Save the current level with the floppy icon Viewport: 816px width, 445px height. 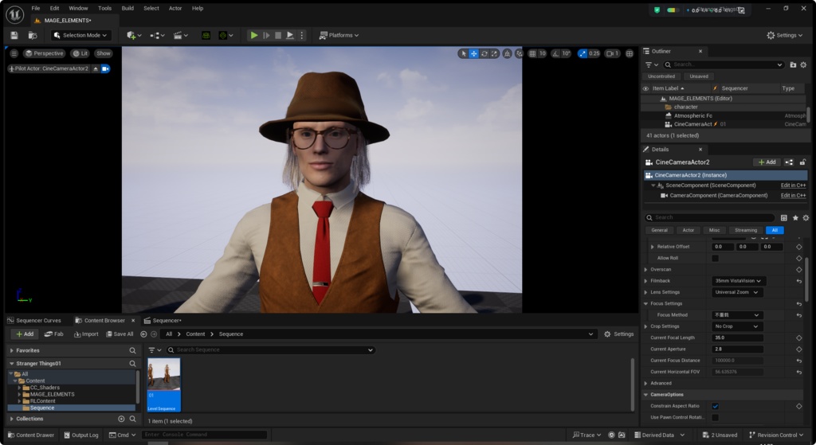click(x=14, y=35)
